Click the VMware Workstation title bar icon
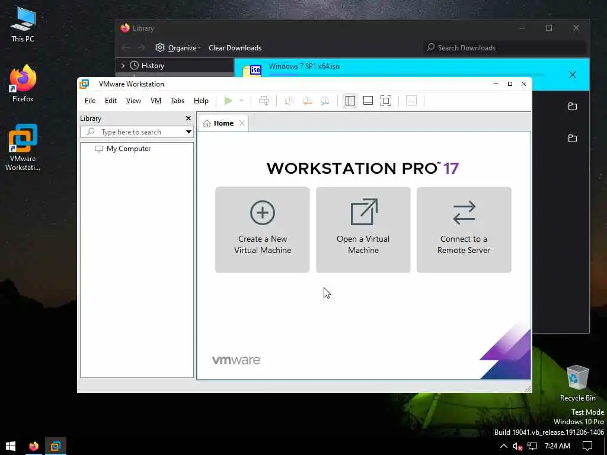 point(84,84)
